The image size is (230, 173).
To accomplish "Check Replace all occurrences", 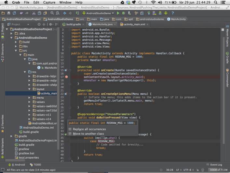I will click(70, 129).
